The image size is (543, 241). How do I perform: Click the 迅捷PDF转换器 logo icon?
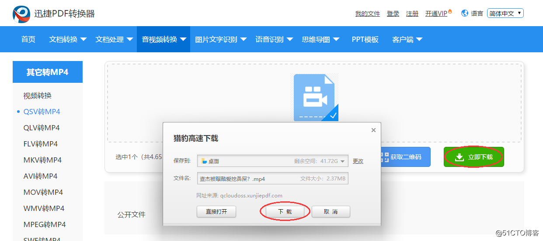pos(21,14)
